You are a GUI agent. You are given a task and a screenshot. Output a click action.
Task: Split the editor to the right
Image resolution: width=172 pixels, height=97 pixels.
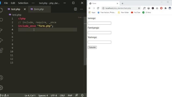coord(76,9)
